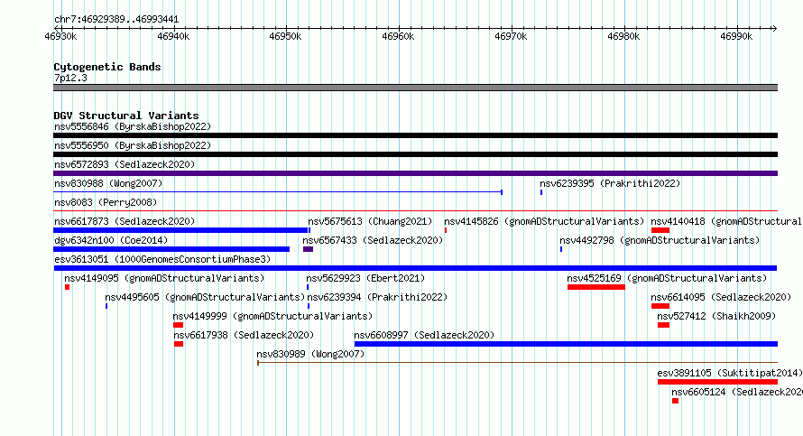Click the blue marker under nsv4495605
803x436 pixels.
pyautogui.click(x=106, y=306)
